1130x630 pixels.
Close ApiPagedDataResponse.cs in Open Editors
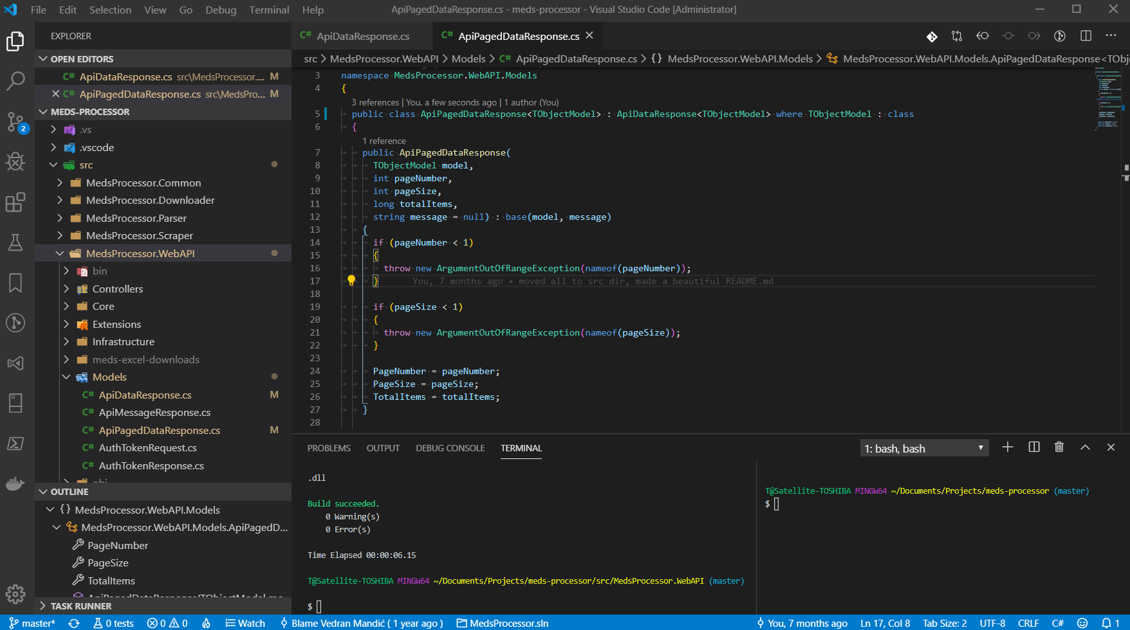[x=56, y=94]
